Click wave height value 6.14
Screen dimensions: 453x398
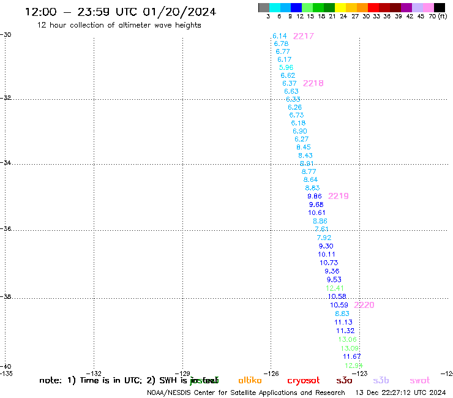(280, 36)
